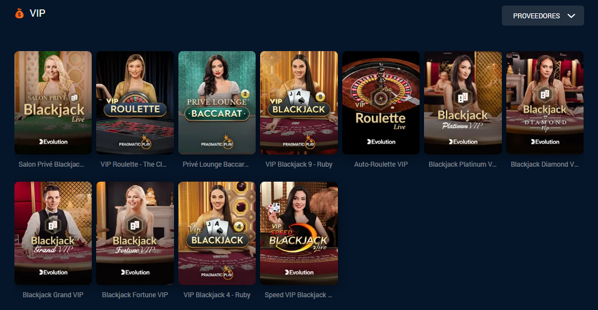Select Privé Lounge Baccarat game card
Viewport: 598px width, 310px height.
coord(217,103)
